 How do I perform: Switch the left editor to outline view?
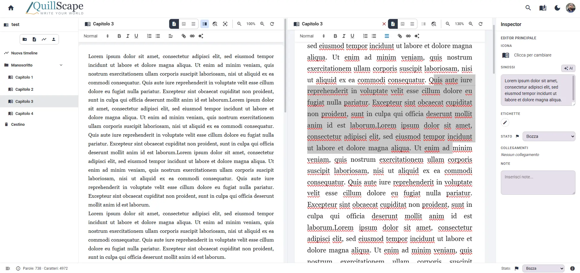(x=193, y=24)
